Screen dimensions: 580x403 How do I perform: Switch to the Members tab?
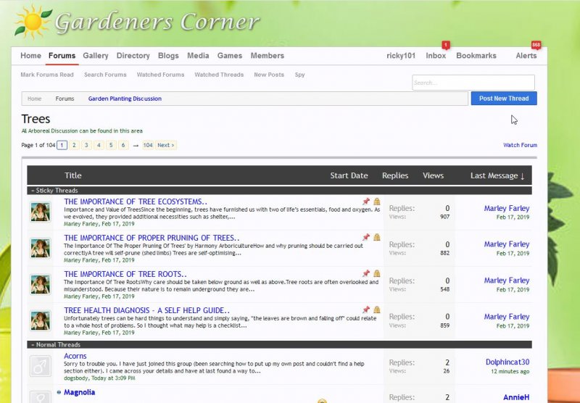268,56
